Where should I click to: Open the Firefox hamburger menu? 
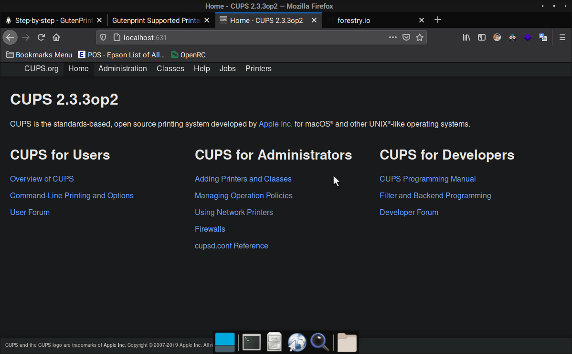coord(562,37)
